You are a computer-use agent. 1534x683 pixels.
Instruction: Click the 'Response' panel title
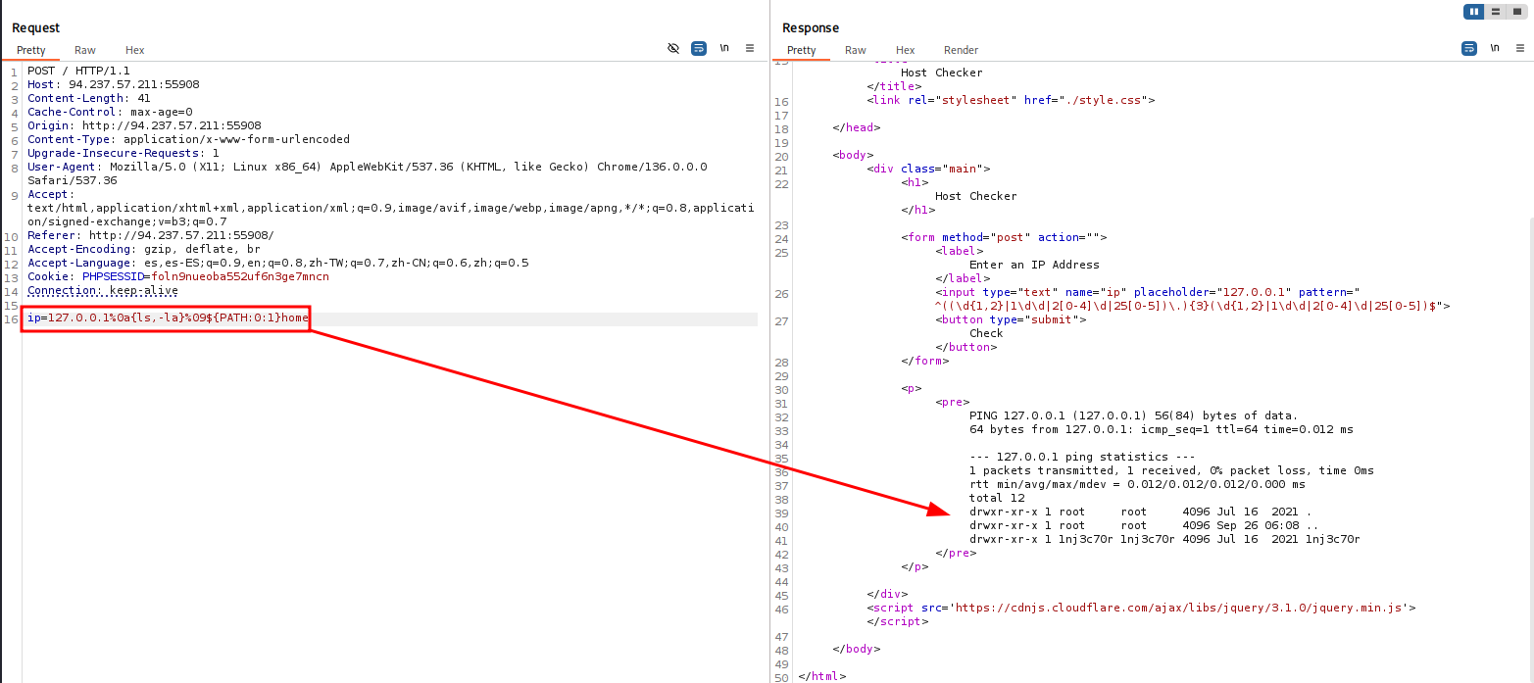point(811,27)
